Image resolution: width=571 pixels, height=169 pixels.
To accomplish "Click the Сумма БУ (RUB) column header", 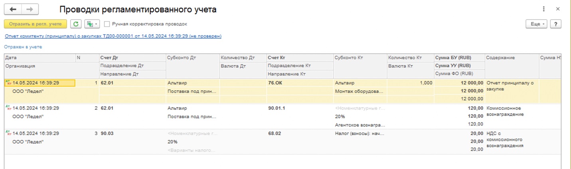I will pyautogui.click(x=454, y=58).
